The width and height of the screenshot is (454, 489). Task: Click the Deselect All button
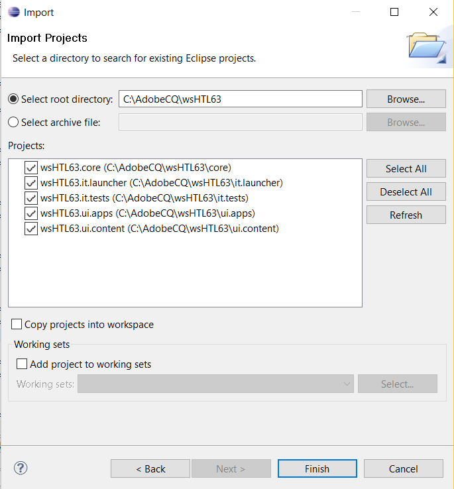(x=406, y=191)
